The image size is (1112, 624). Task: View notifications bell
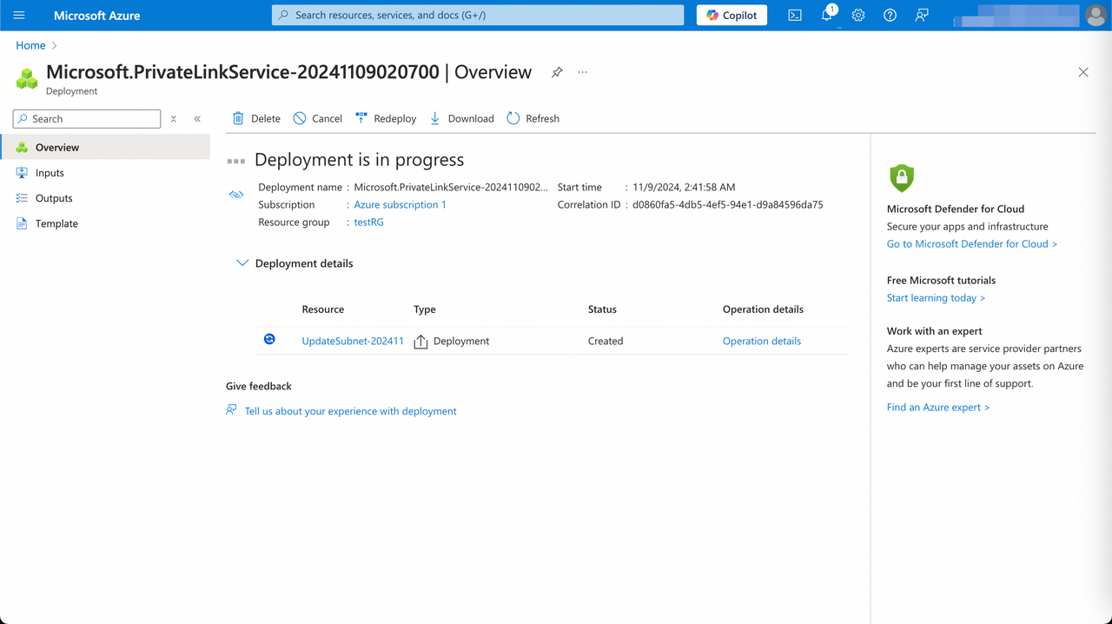826,15
